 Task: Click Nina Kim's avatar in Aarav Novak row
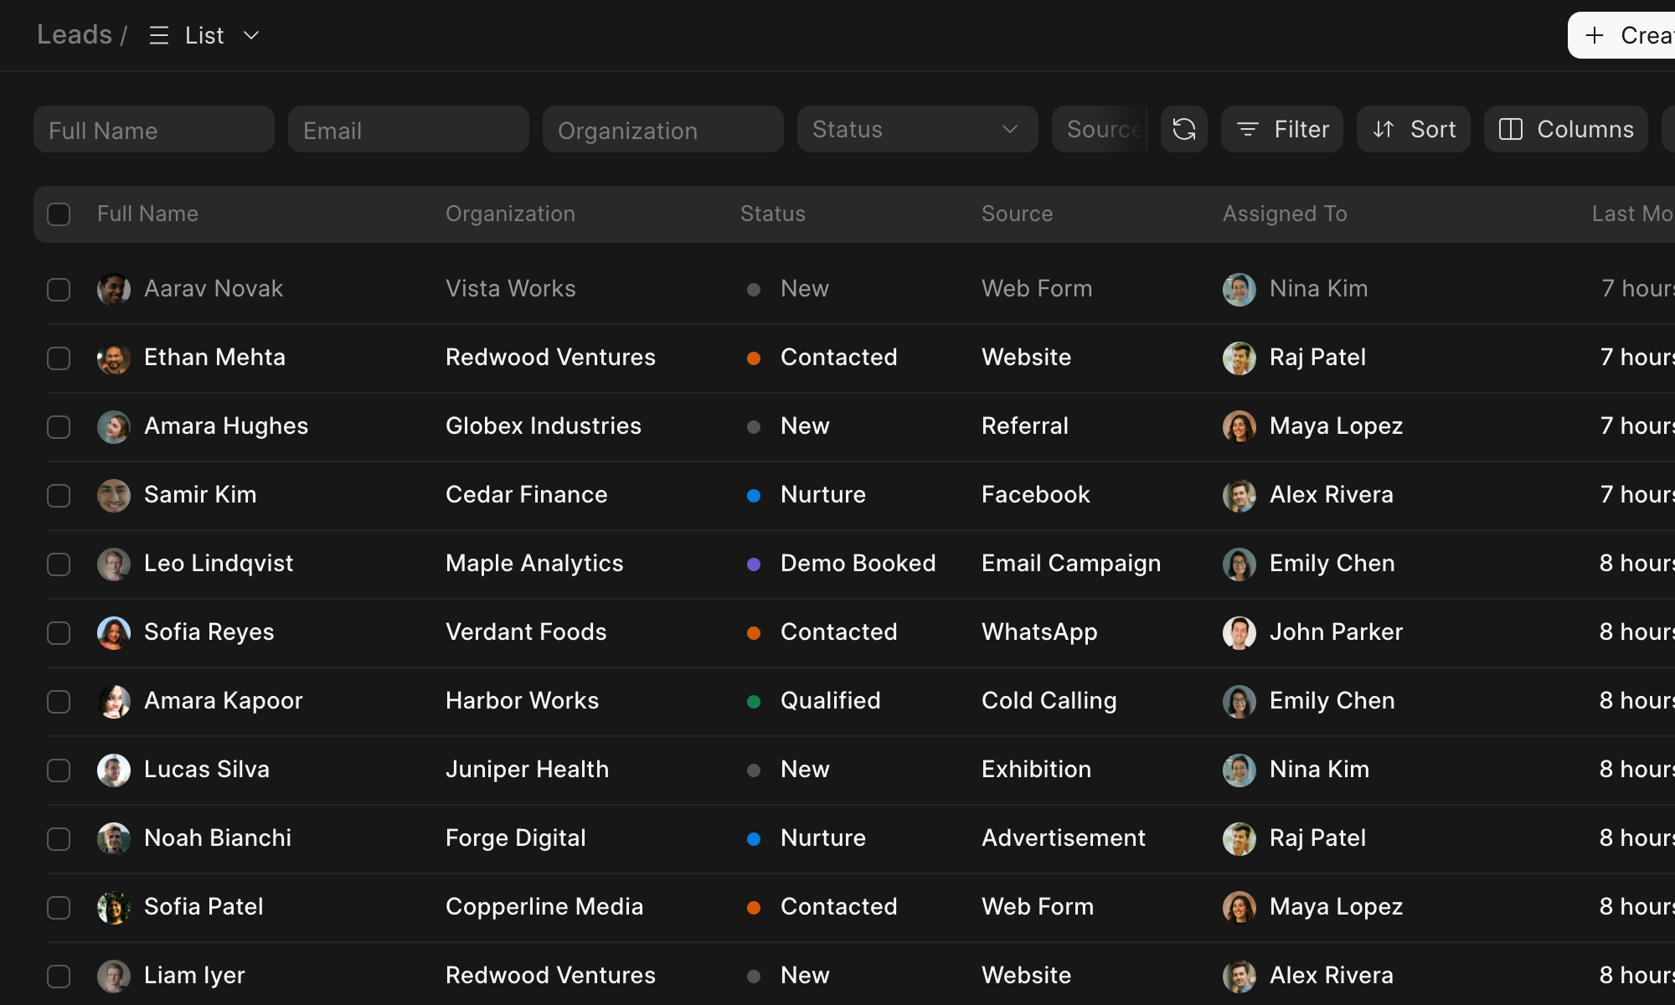click(x=1239, y=289)
